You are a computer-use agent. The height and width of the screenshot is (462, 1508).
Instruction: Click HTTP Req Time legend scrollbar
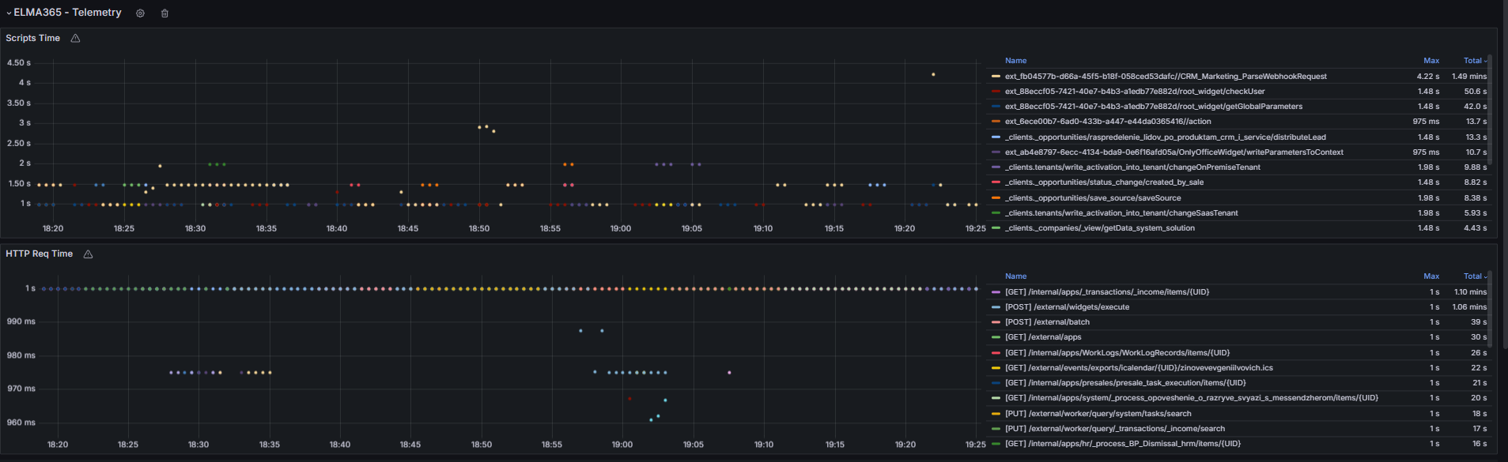(x=1490, y=308)
